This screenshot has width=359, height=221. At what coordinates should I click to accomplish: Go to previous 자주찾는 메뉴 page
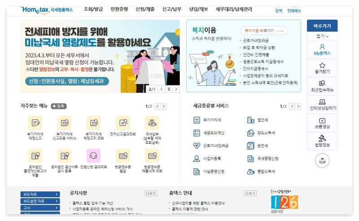pyautogui.click(x=158, y=106)
